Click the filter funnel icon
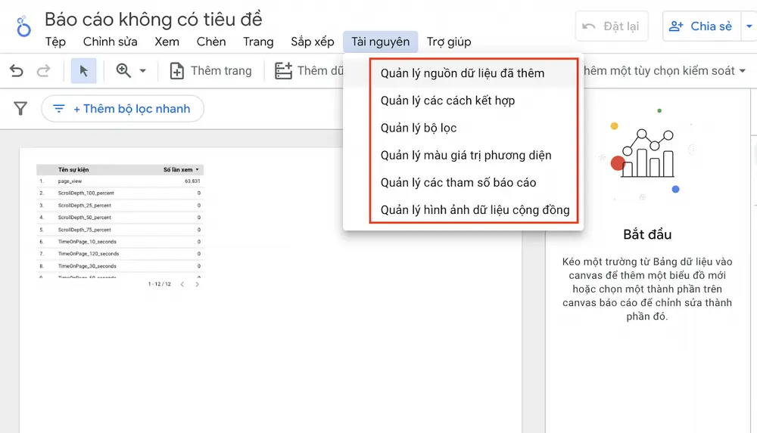Screen dimensions: 757x433 pyautogui.click(x=20, y=109)
